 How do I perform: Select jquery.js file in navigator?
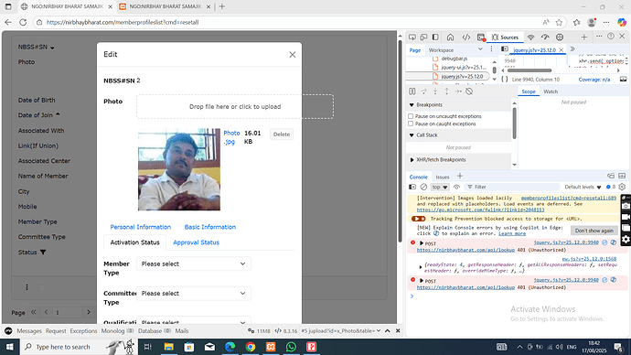(x=462, y=76)
